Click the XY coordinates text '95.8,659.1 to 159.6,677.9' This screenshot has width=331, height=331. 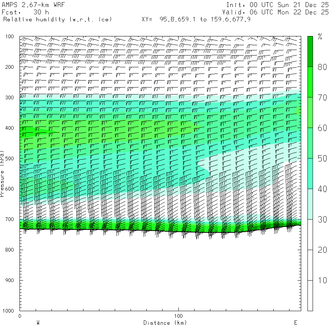pos(205,19)
